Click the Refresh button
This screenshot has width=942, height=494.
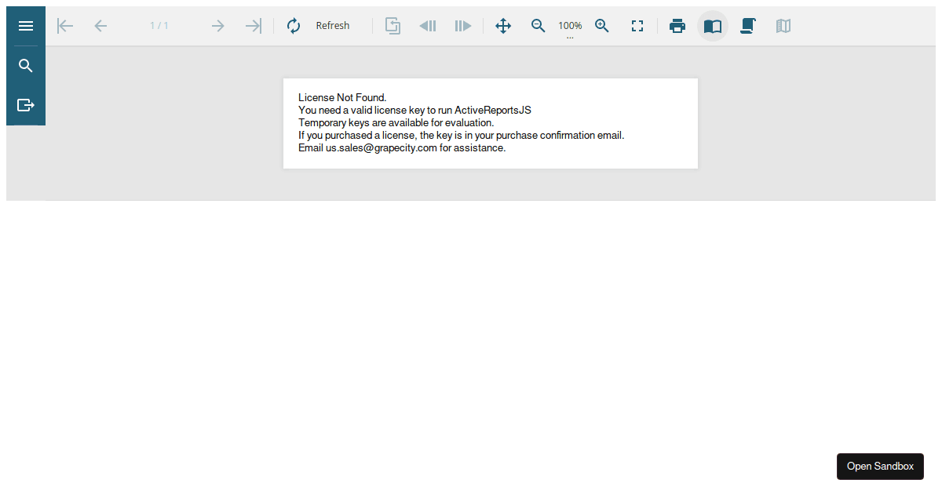319,26
